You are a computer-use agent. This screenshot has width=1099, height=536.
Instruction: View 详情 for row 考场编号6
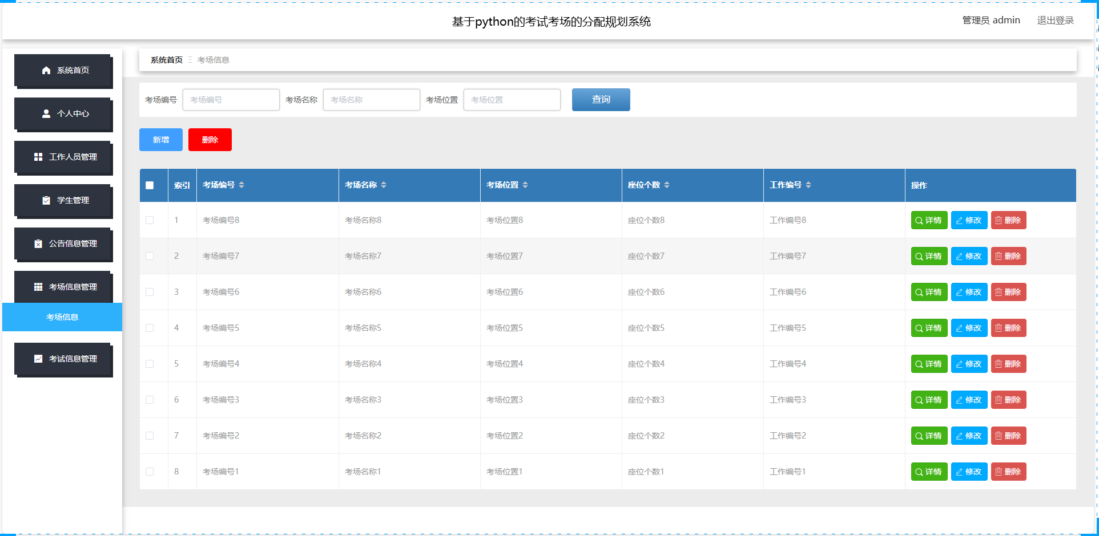[x=929, y=292]
